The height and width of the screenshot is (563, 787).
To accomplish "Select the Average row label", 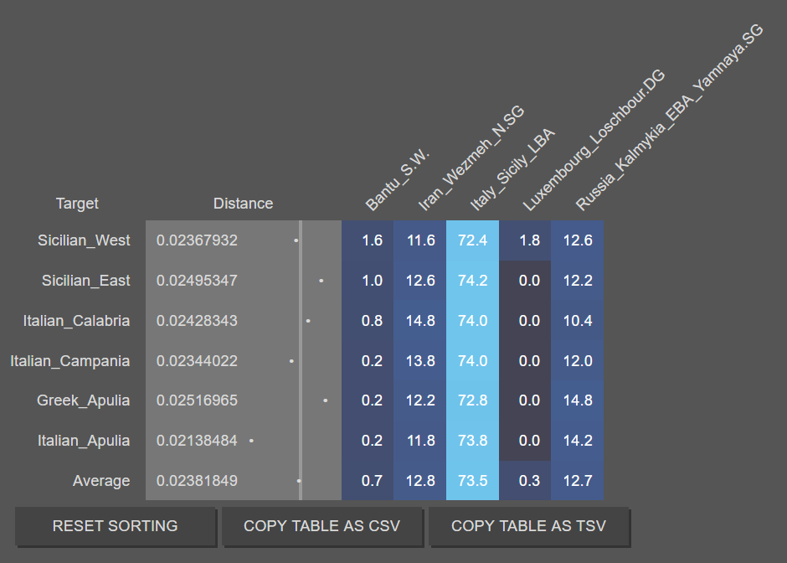I will coord(101,481).
